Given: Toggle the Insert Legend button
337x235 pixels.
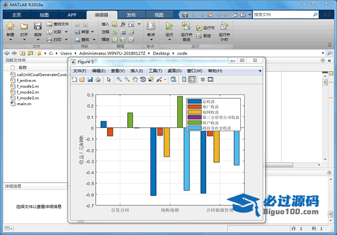Looking at the screenshot, I should click(x=192, y=80).
